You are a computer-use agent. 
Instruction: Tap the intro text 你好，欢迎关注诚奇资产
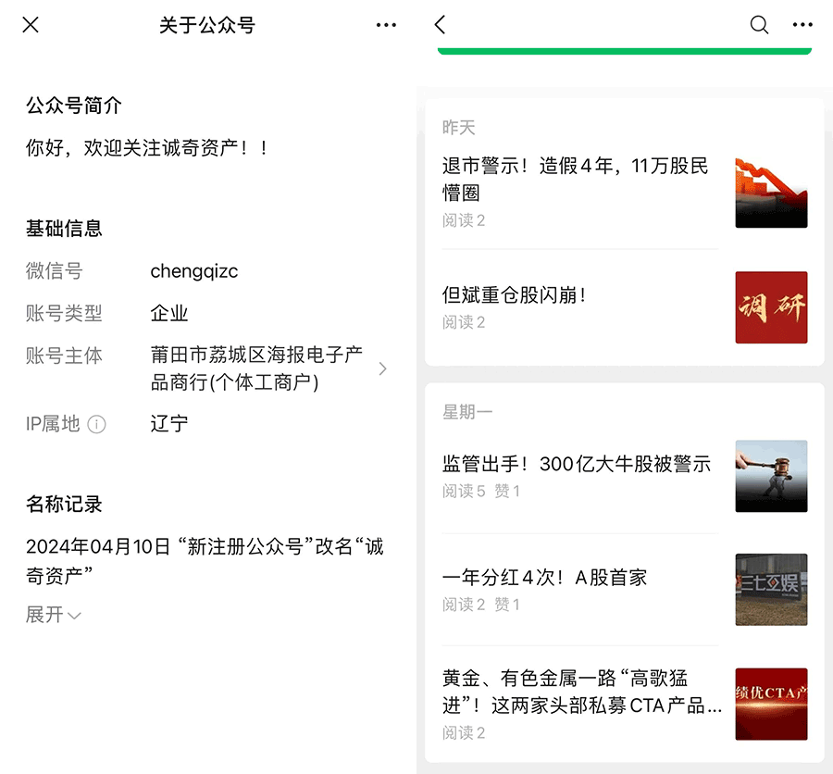[146, 148]
